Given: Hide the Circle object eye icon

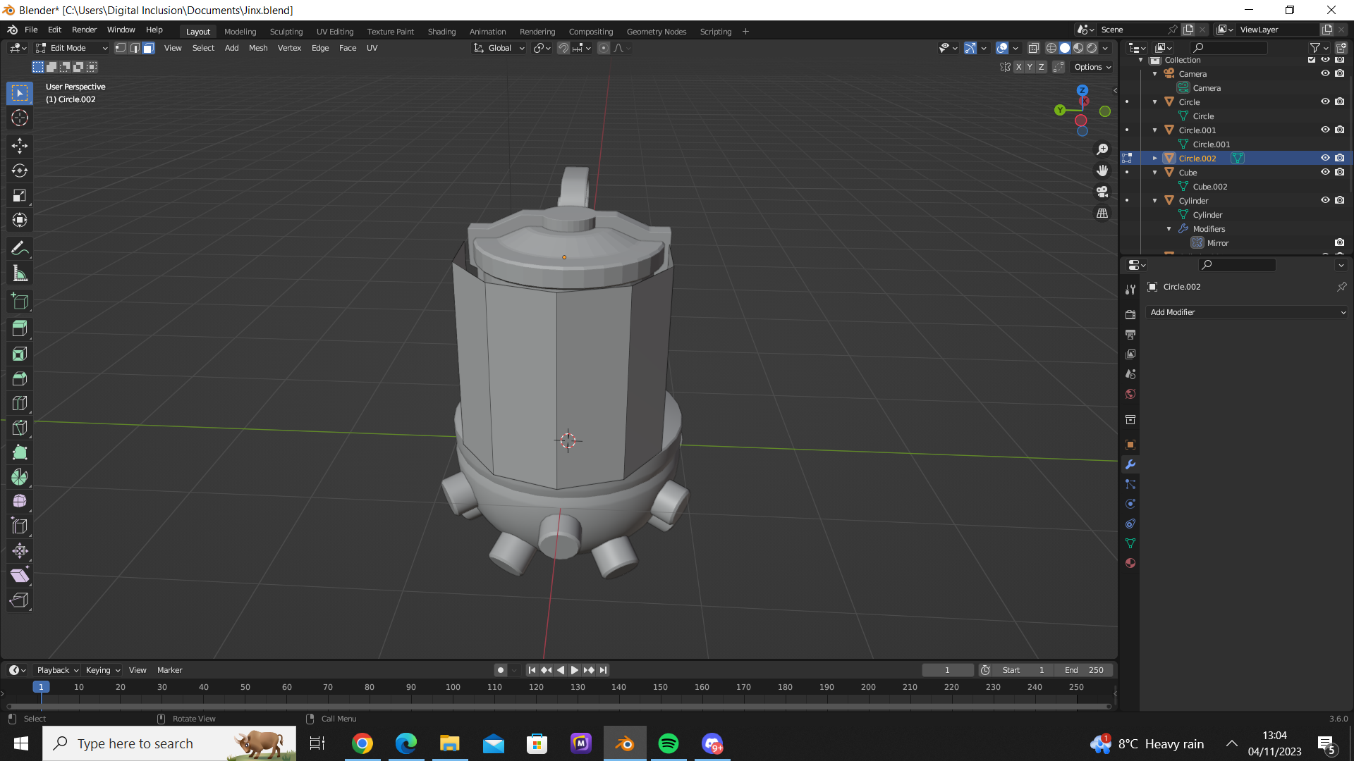Looking at the screenshot, I should [1325, 101].
